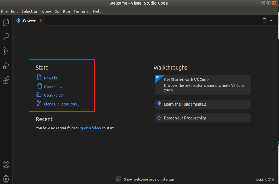This screenshot has width=279, height=184.
Task: Click Open Folder in Start section
Action: pos(55,95)
